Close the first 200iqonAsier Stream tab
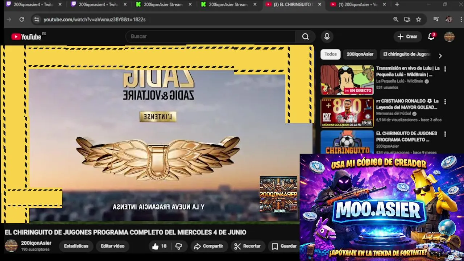 190,5
